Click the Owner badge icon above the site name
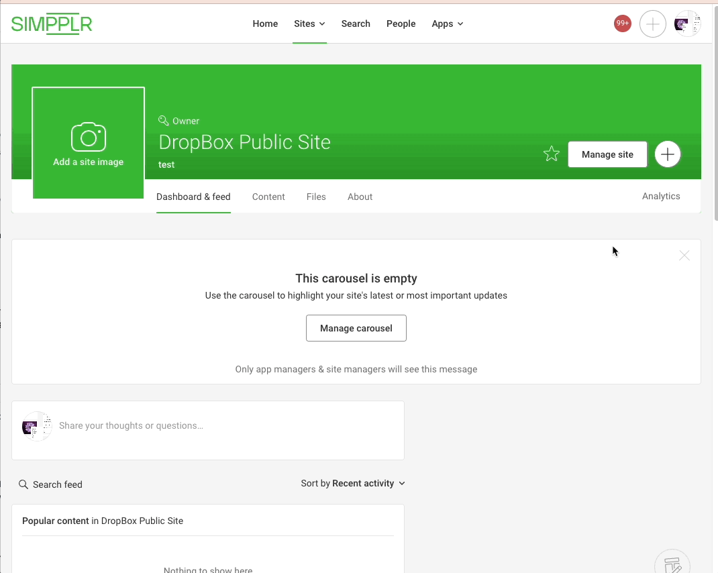Screen dimensions: 718x573 162,119
